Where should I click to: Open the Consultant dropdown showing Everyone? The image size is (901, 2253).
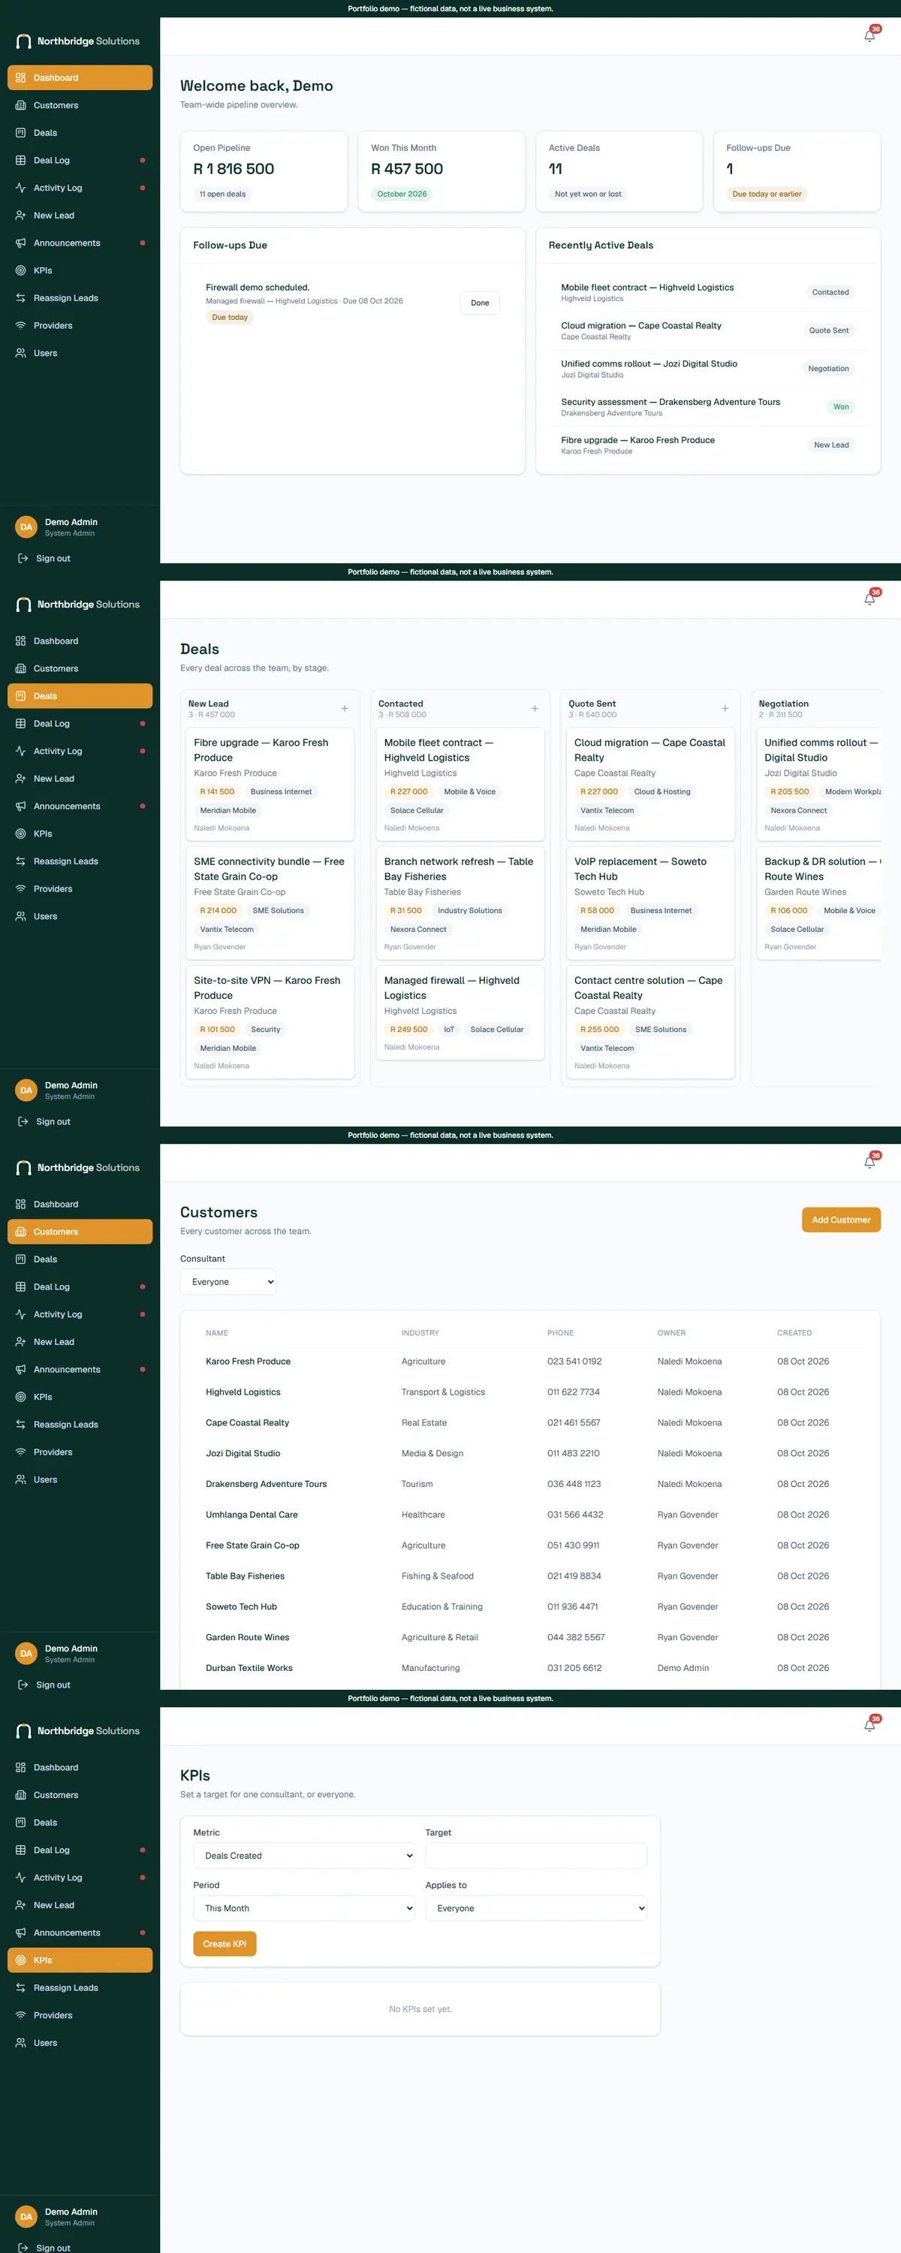coord(228,1281)
